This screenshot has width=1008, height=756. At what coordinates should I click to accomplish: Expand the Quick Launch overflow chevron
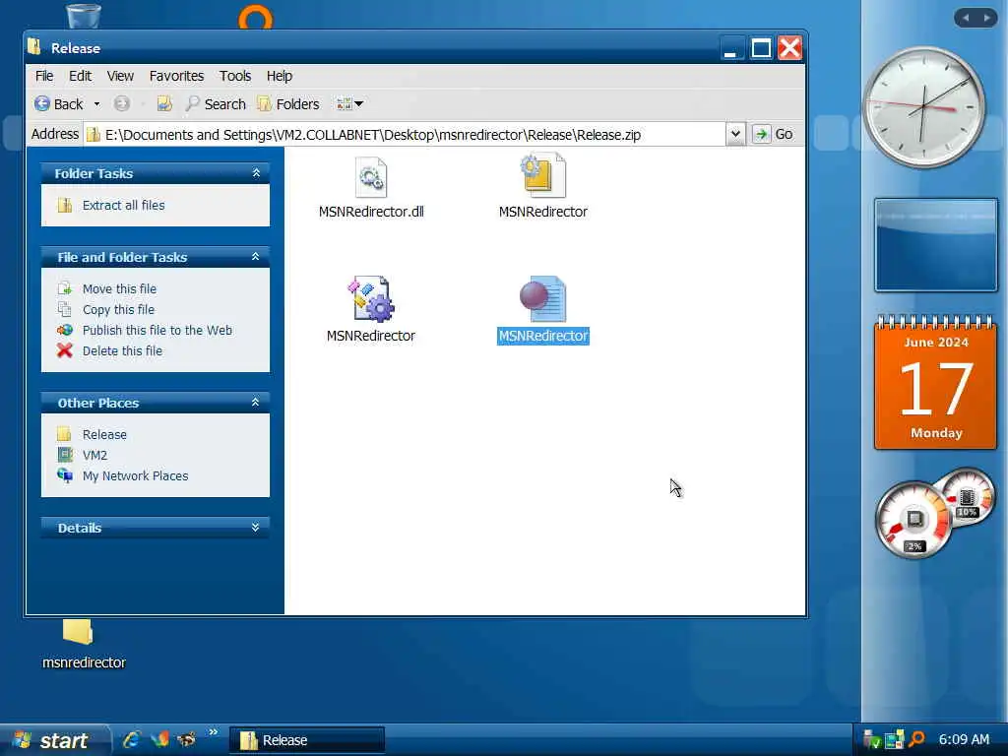tap(213, 732)
